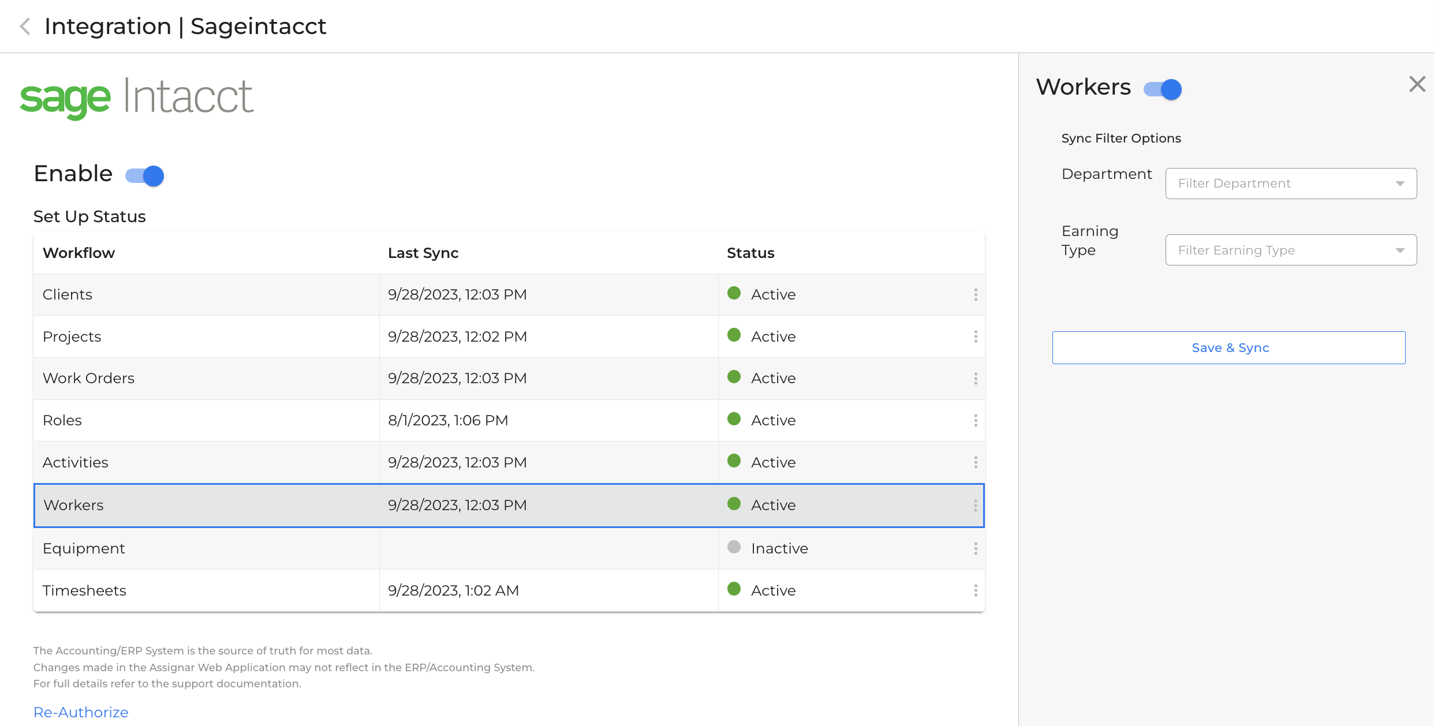Viewport: 1434px width, 726px height.
Task: Open the three-dot menu for Timesheets row
Action: (976, 590)
